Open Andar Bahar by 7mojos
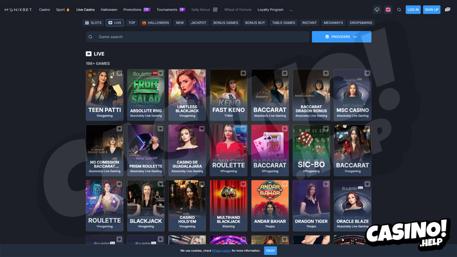 click(x=270, y=206)
